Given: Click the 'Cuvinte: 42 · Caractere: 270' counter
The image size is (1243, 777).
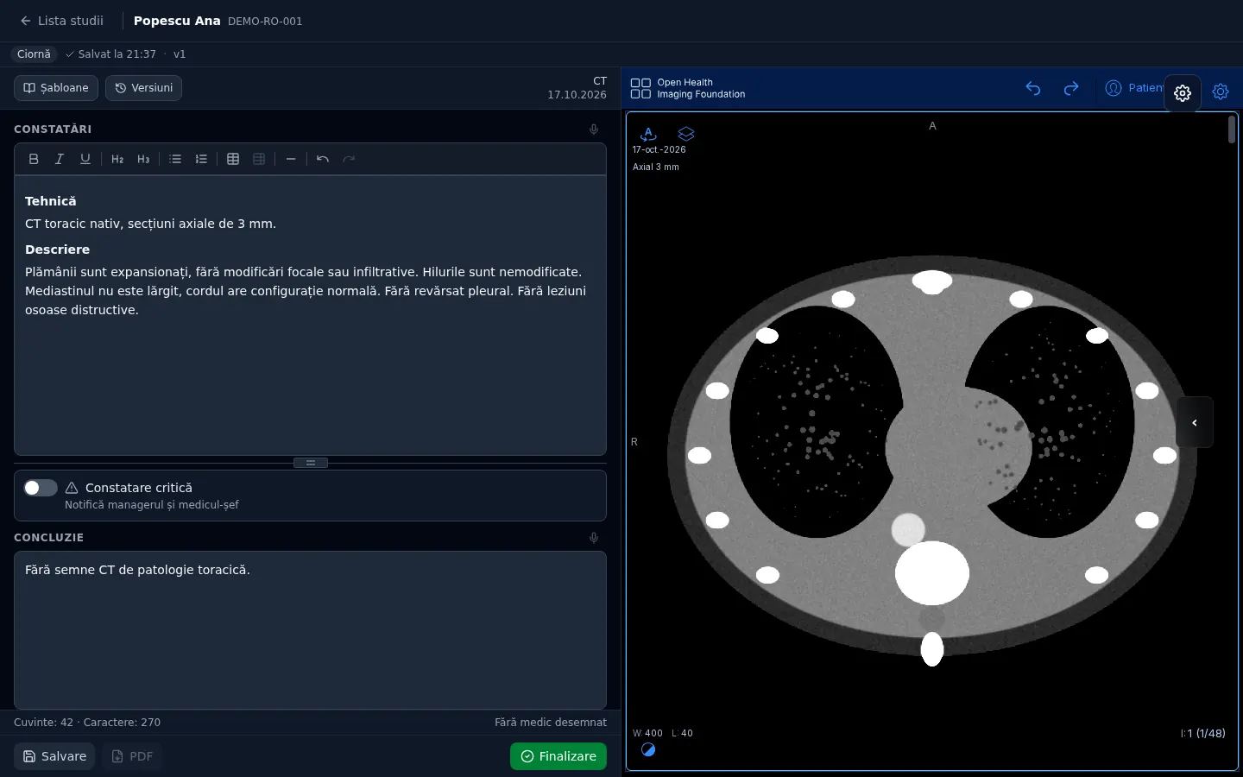Looking at the screenshot, I should pos(87,723).
